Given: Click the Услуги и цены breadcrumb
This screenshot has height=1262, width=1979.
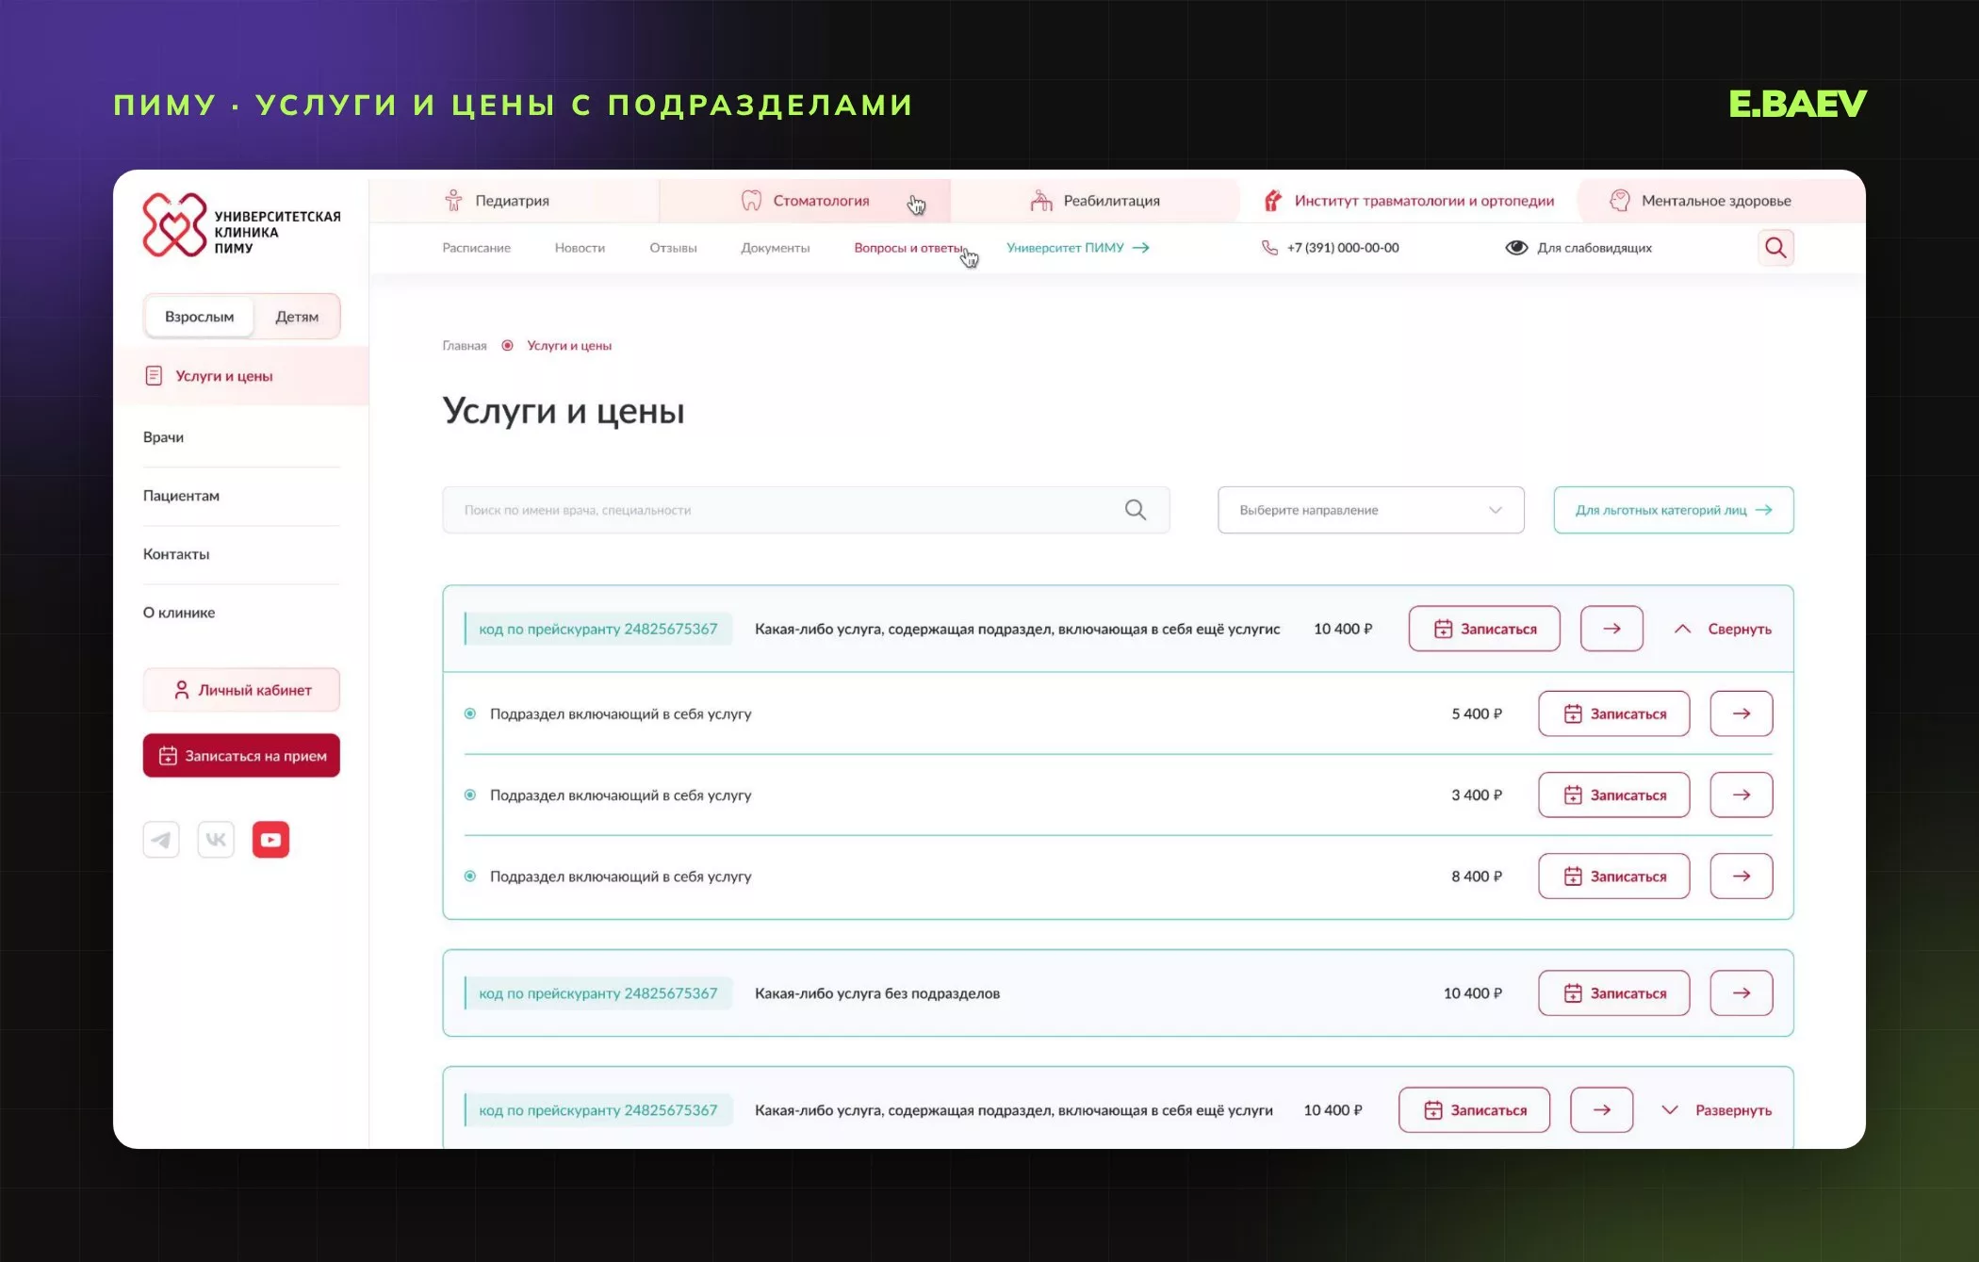Looking at the screenshot, I should [x=569, y=346].
